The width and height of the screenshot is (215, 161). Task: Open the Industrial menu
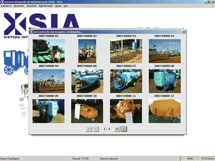coord(32,6)
